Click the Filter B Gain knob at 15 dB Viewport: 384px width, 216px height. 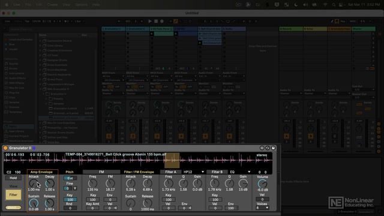click(x=243, y=183)
